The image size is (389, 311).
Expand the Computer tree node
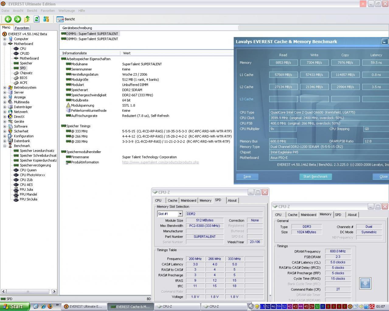tap(5, 39)
